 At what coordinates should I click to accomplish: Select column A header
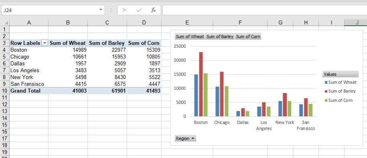pyautogui.click(x=29, y=22)
